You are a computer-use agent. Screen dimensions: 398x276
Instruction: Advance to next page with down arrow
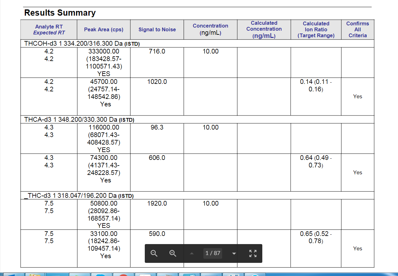click(x=234, y=253)
